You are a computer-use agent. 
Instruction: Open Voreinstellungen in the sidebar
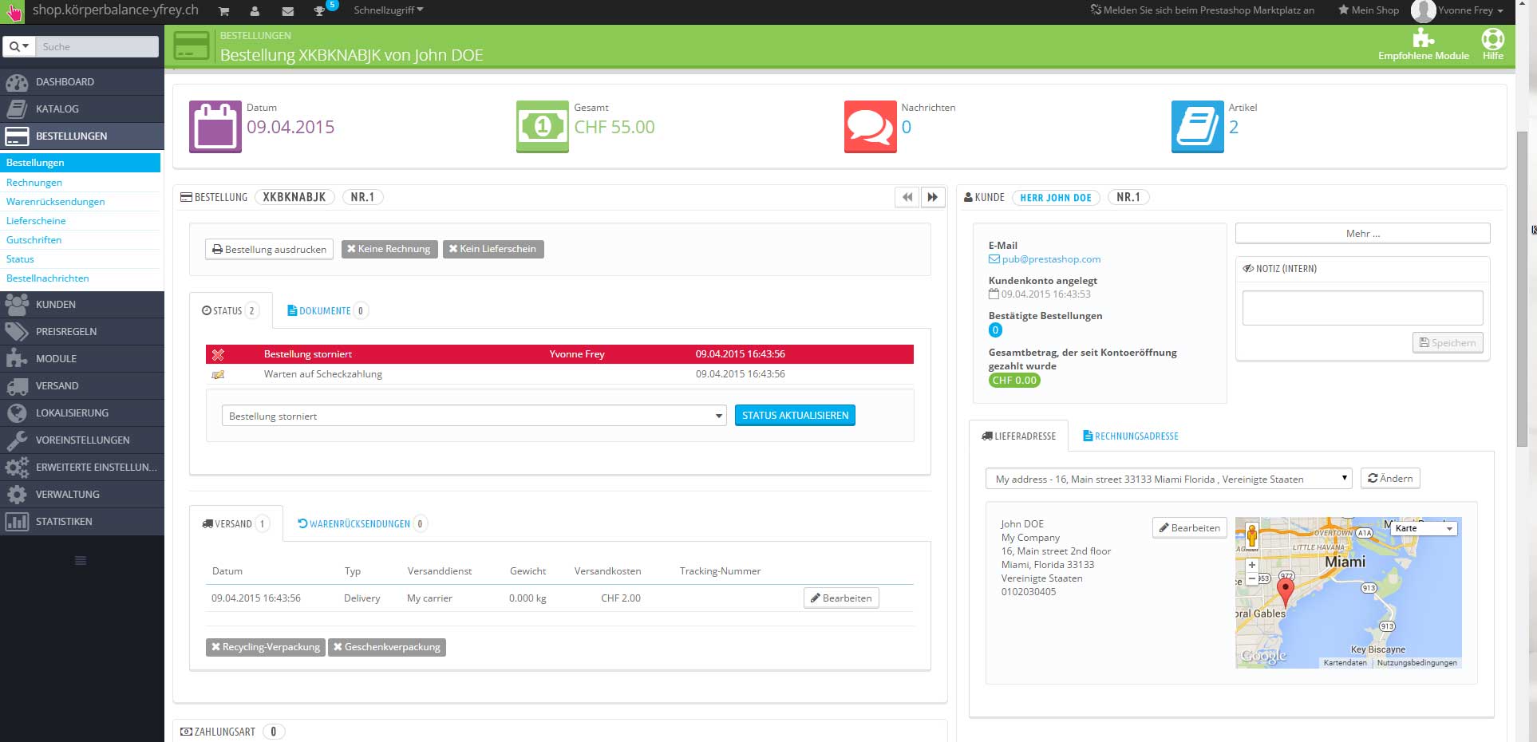click(x=81, y=440)
